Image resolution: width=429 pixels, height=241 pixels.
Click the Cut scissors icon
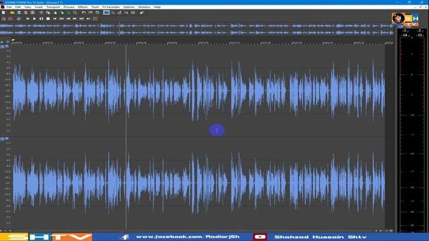(x=42, y=13)
